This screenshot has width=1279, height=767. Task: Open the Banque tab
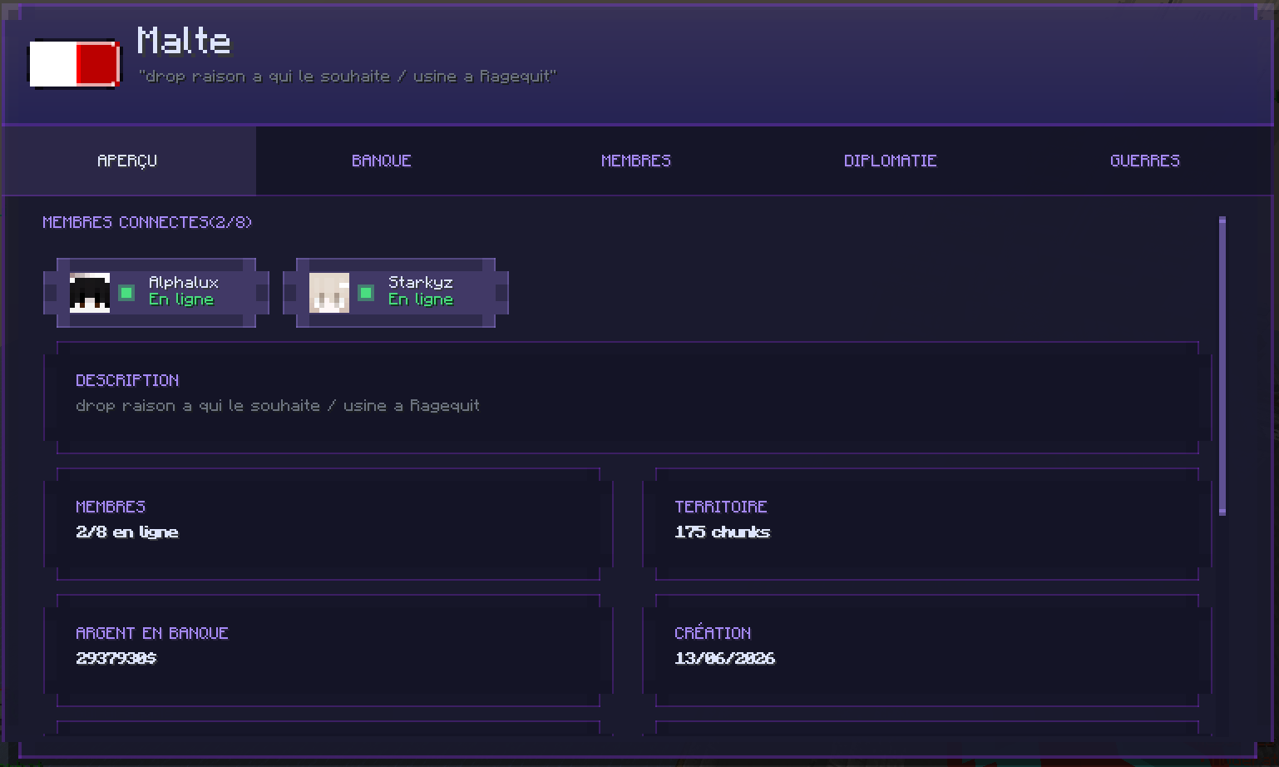click(x=382, y=161)
